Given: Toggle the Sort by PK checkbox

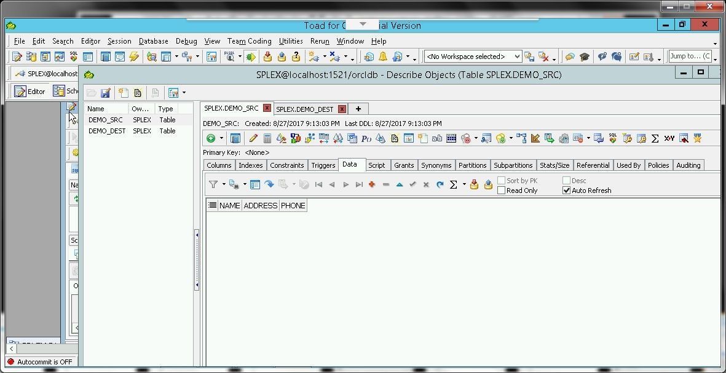Looking at the screenshot, I should pos(501,181).
